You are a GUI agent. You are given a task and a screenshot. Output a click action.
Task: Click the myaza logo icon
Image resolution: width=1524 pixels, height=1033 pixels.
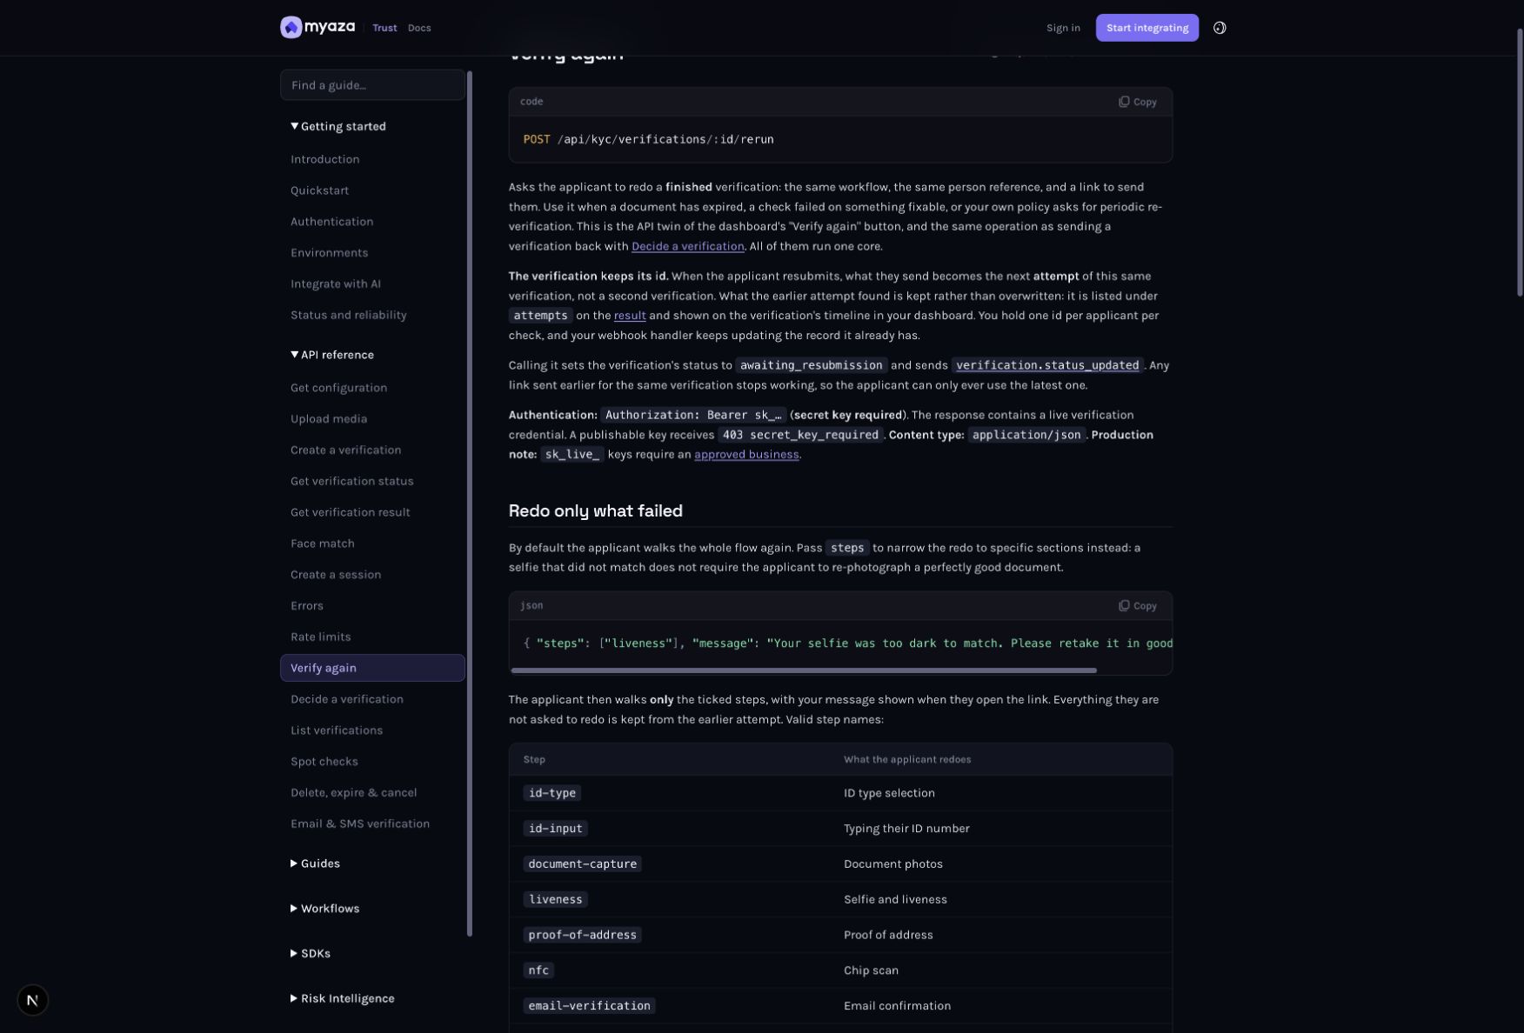[291, 28]
